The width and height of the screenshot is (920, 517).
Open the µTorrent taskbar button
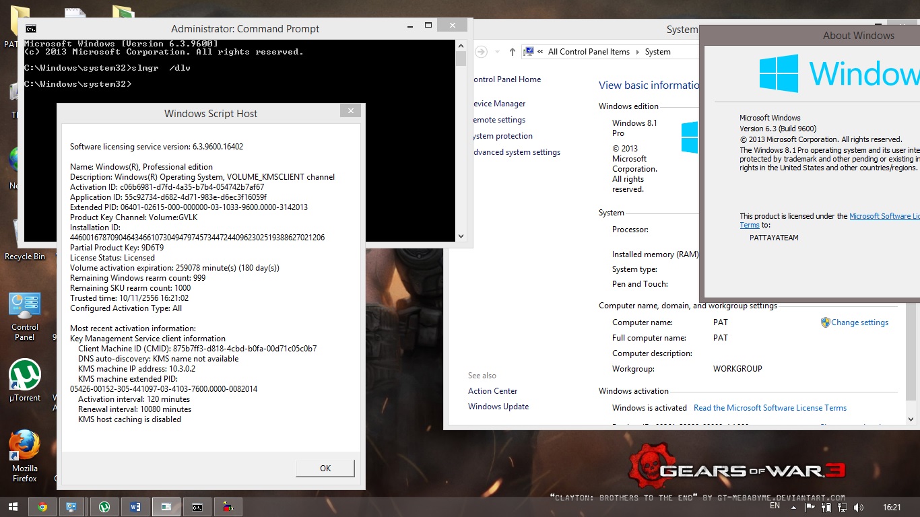point(104,507)
